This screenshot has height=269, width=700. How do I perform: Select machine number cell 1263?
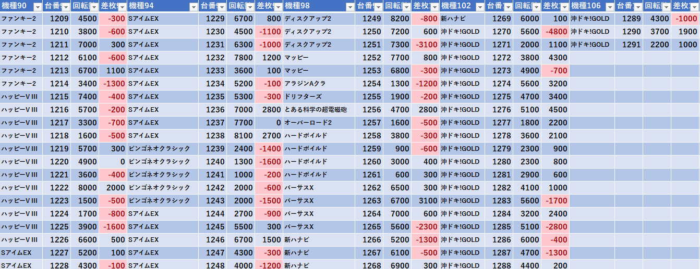point(369,200)
